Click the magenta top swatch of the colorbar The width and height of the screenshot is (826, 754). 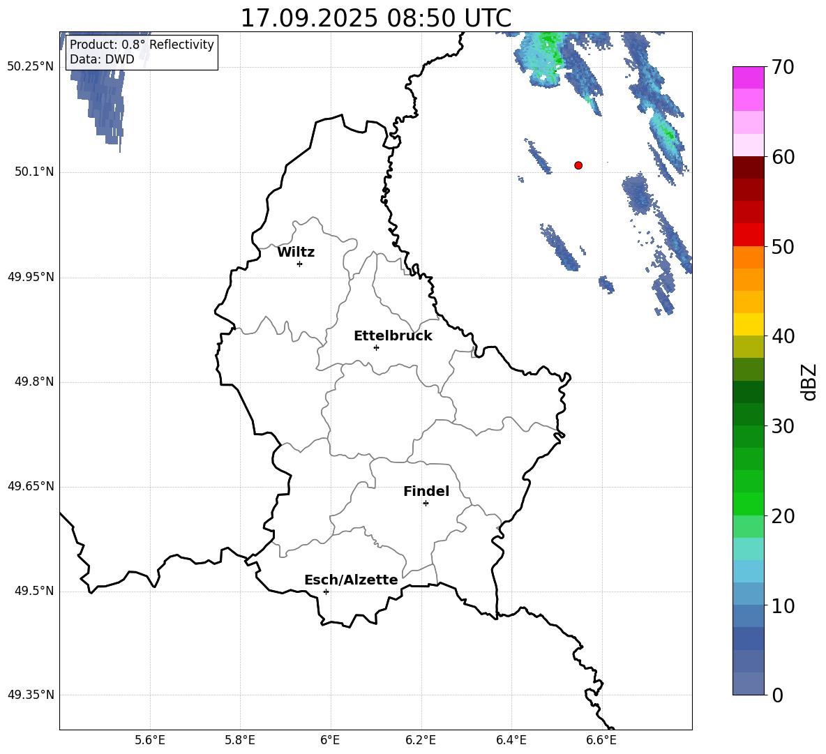pyautogui.click(x=748, y=78)
